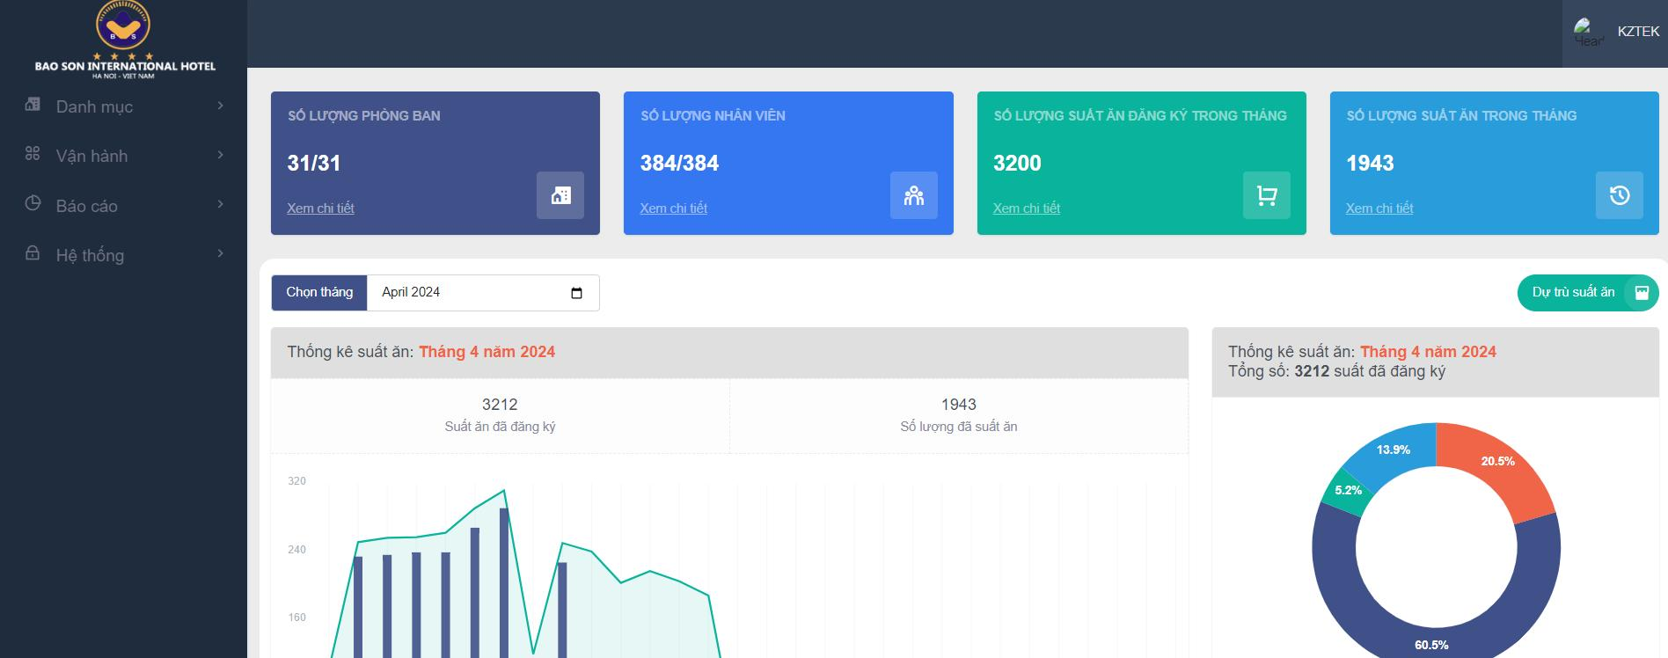Click Xem chi tiết under Số lượng phòng ban

tap(320, 208)
